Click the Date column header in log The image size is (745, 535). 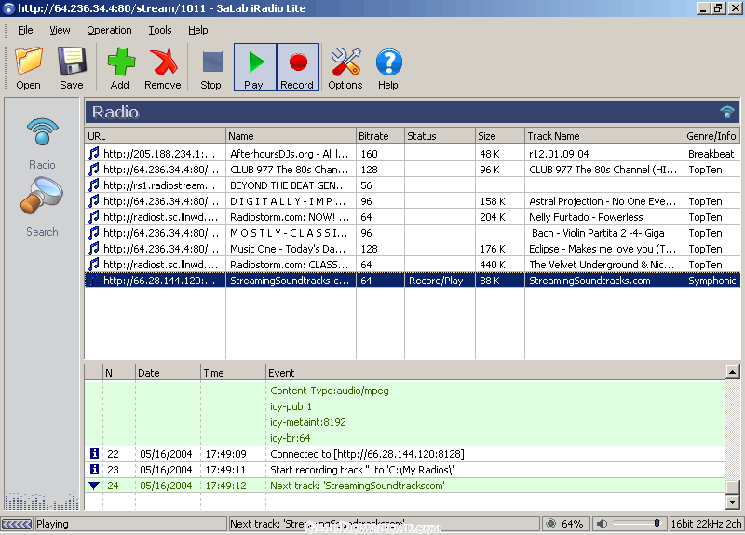coord(169,373)
